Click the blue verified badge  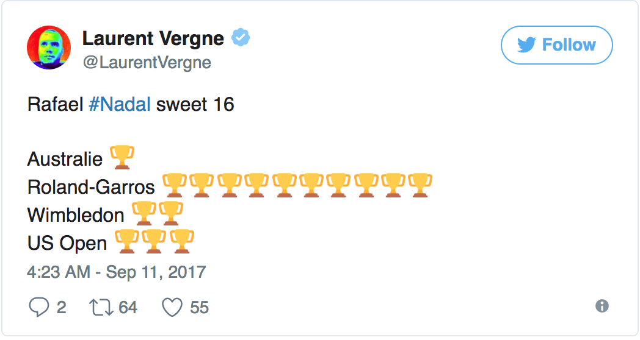pyautogui.click(x=241, y=38)
